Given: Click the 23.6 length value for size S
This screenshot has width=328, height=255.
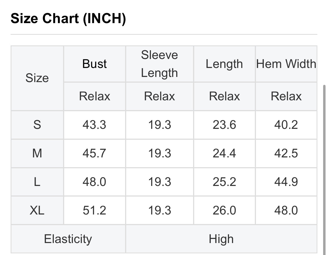Looking at the screenshot, I should tap(224, 125).
